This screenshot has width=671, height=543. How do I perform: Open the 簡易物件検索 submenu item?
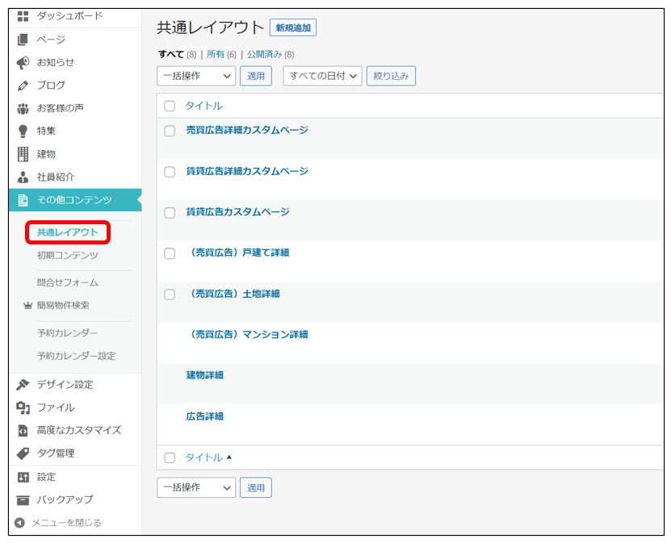pos(63,305)
